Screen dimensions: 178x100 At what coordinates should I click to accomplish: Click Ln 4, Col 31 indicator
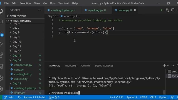(117, 97)
